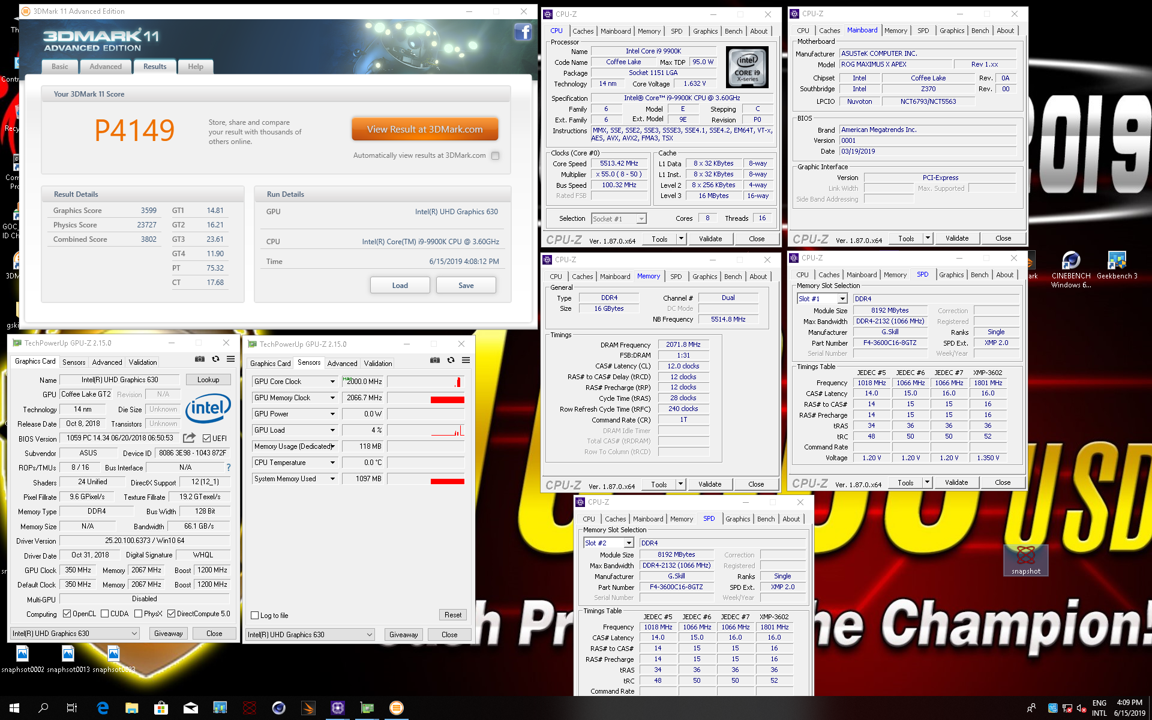Open Help tab in 3DMark 11
1152x720 pixels.
tap(196, 67)
